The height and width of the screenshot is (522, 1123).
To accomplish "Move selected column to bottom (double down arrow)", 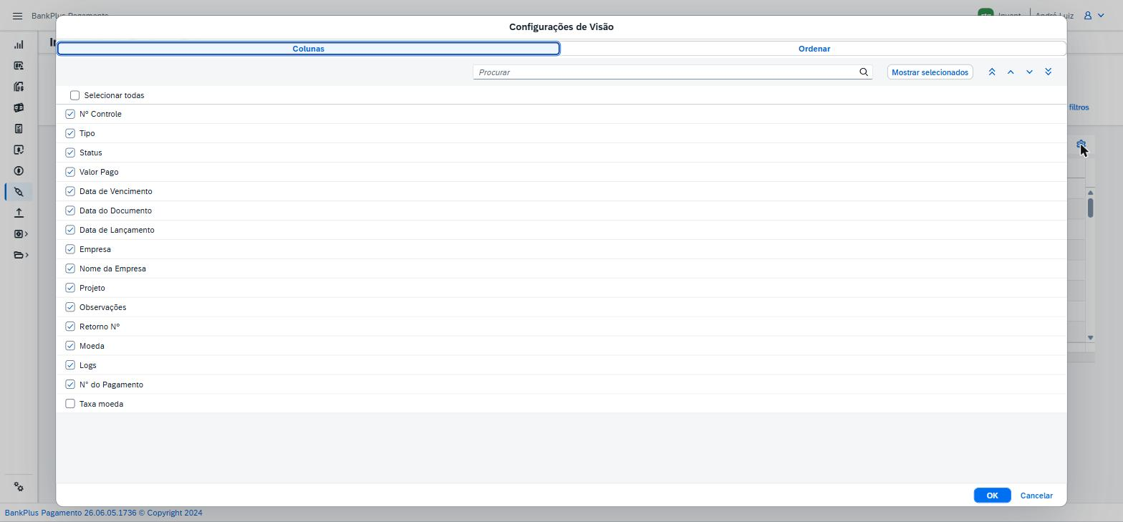I will 1048,72.
